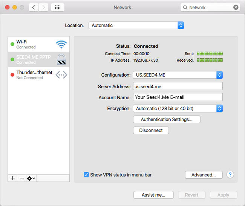Open the Advanced settings button
The height and width of the screenshot is (206, 245).
click(x=204, y=175)
